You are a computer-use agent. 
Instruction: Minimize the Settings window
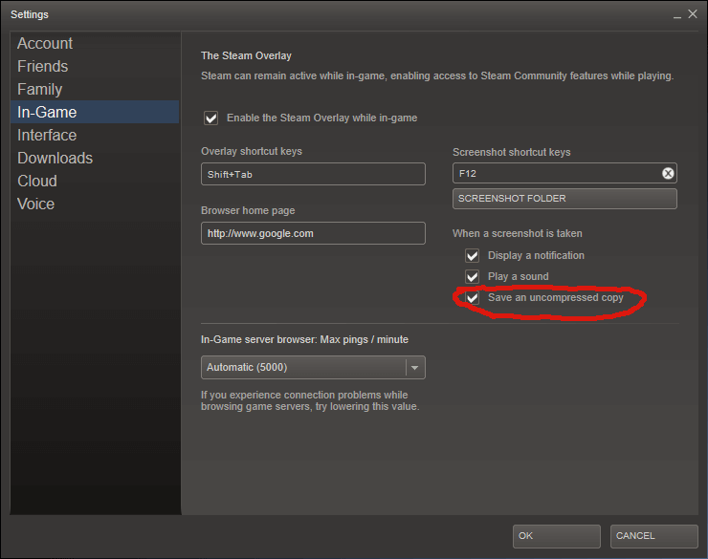click(x=676, y=15)
